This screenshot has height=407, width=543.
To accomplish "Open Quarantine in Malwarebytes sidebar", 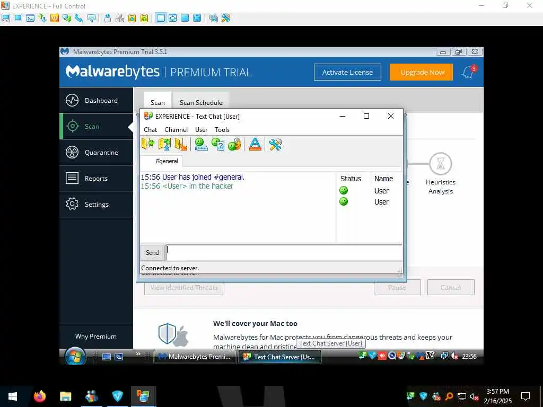I will (x=97, y=152).
